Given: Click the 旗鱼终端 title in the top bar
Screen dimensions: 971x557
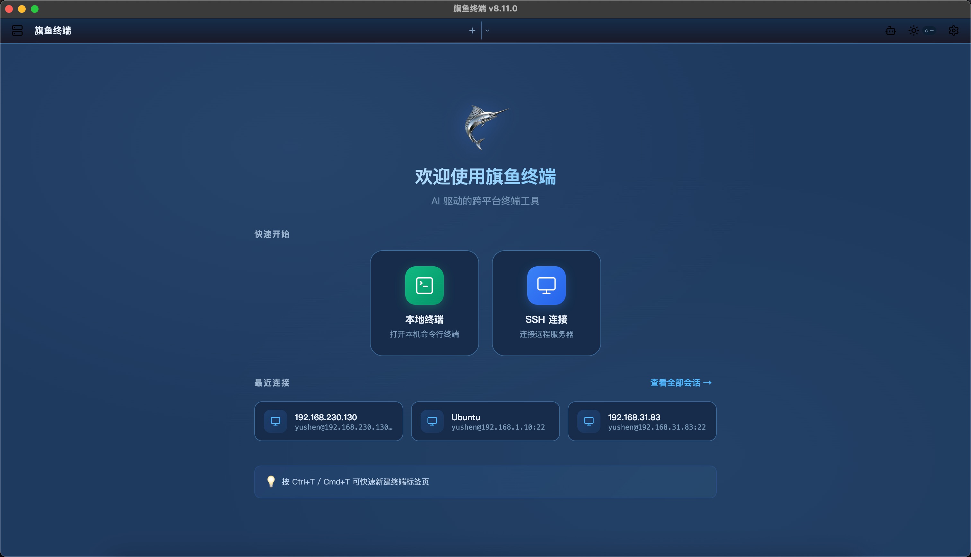Looking at the screenshot, I should tap(52, 31).
